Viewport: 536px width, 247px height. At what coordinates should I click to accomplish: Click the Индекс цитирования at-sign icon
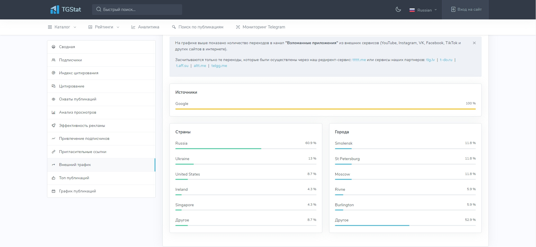click(x=53, y=73)
